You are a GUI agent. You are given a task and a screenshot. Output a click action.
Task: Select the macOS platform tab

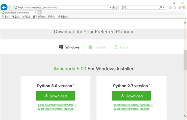[x=97, y=47]
